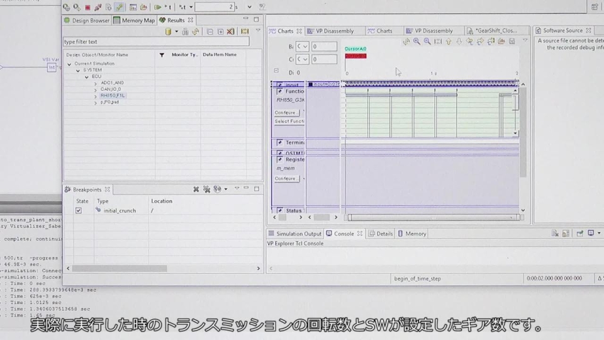Click the plug connect icon in toolbar
The image size is (604, 340).
pyautogui.click(x=98, y=7)
